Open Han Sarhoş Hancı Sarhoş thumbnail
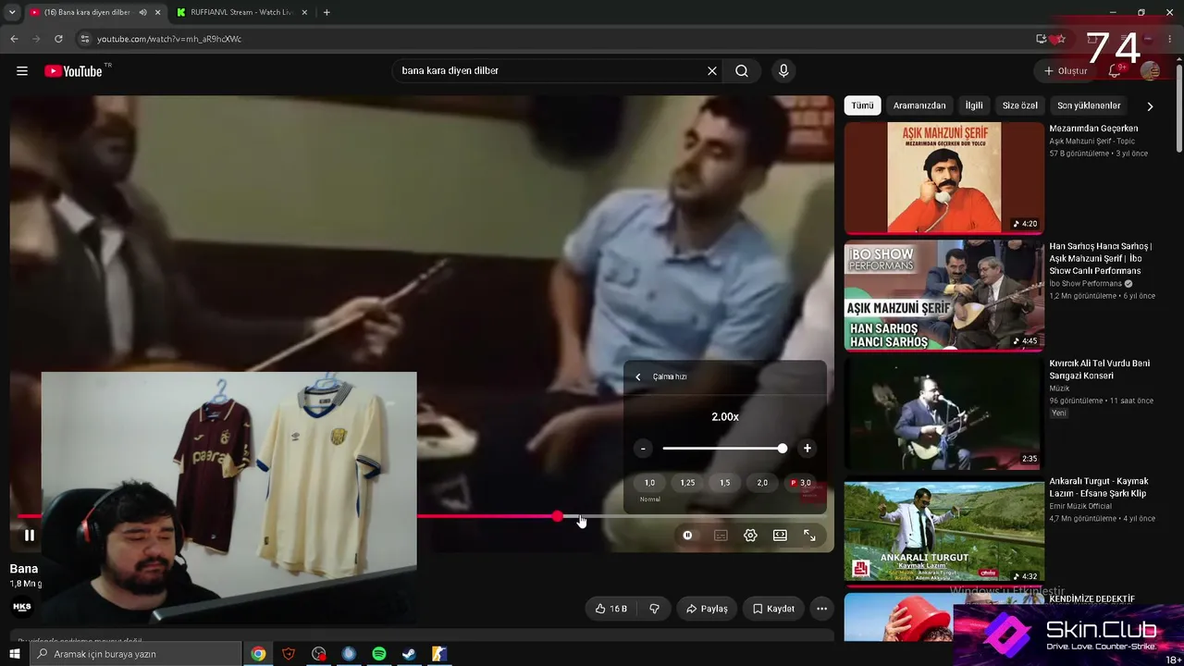The width and height of the screenshot is (1184, 666). pos(943,295)
